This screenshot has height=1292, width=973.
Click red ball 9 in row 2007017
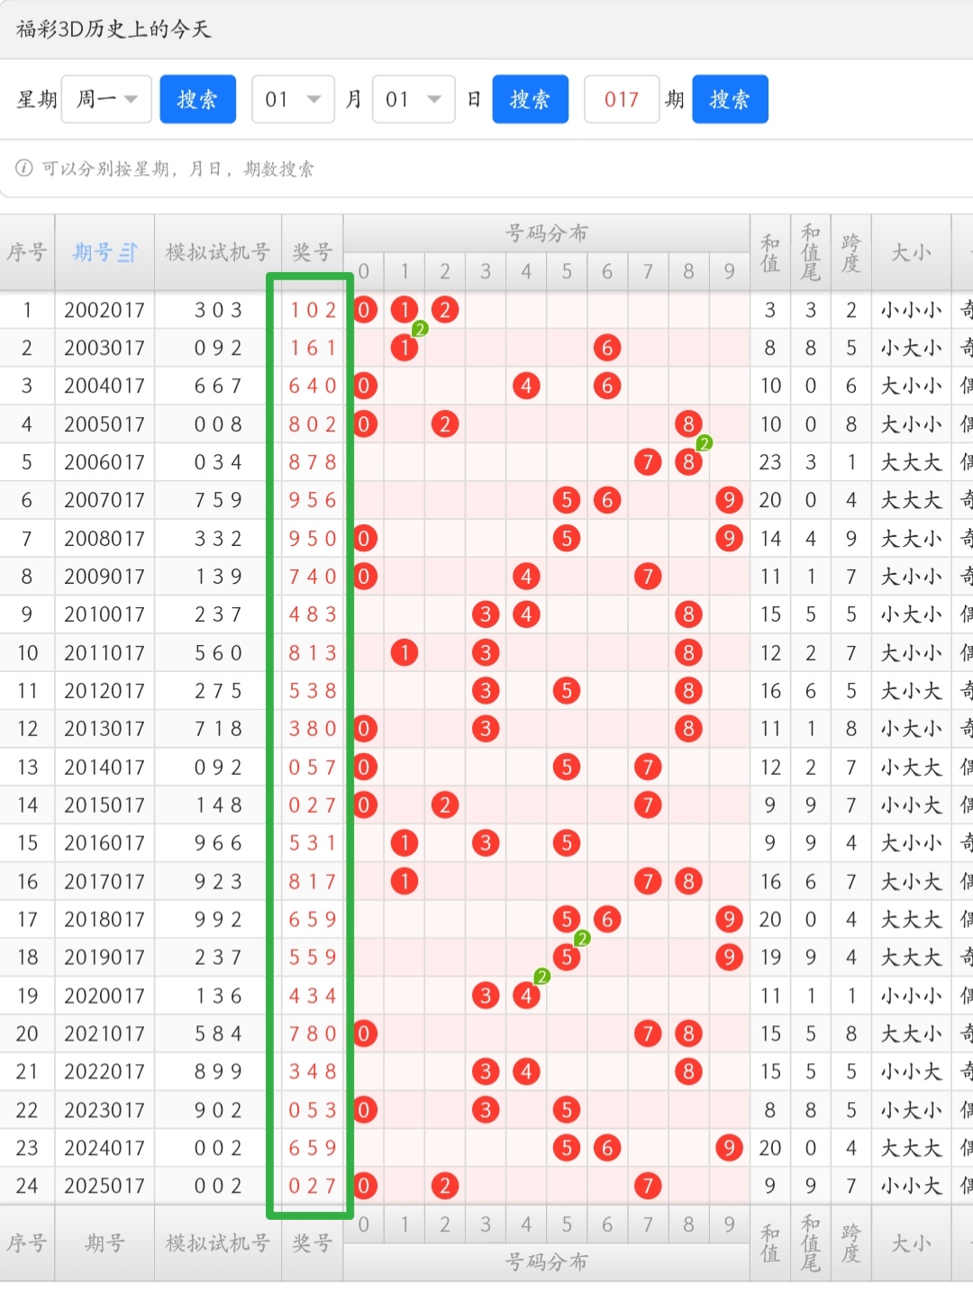point(728,500)
